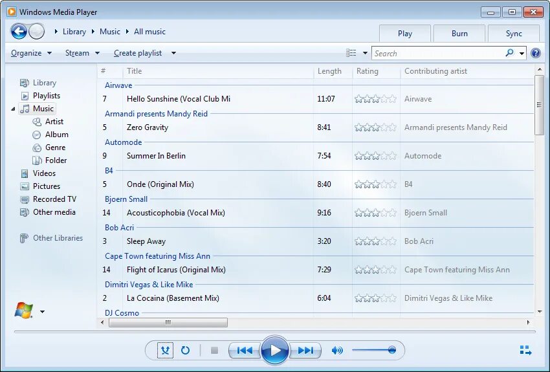Switch to the Play tab

pyautogui.click(x=405, y=34)
